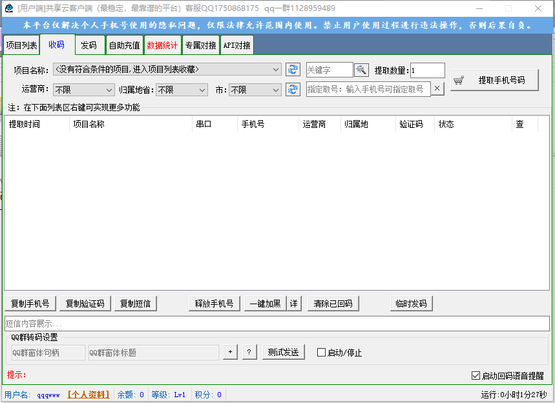Click the plus button in QQ群转码设置
555x403 pixels.
230,352
